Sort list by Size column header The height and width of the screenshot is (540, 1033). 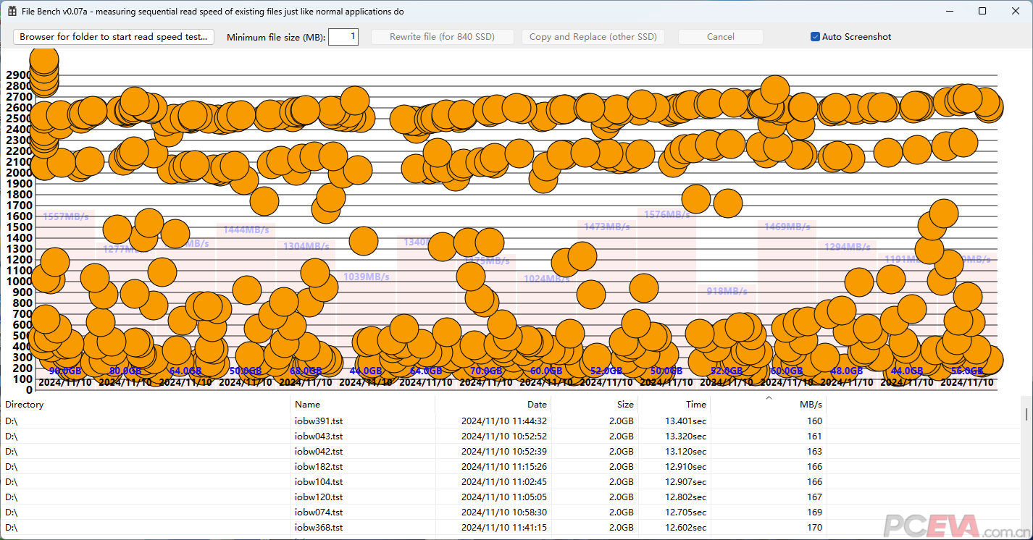[x=594, y=405]
